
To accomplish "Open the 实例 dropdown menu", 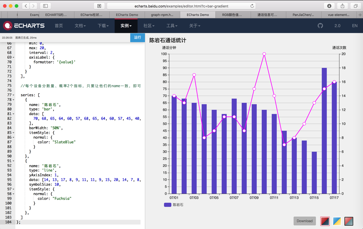I will pos(126,26).
